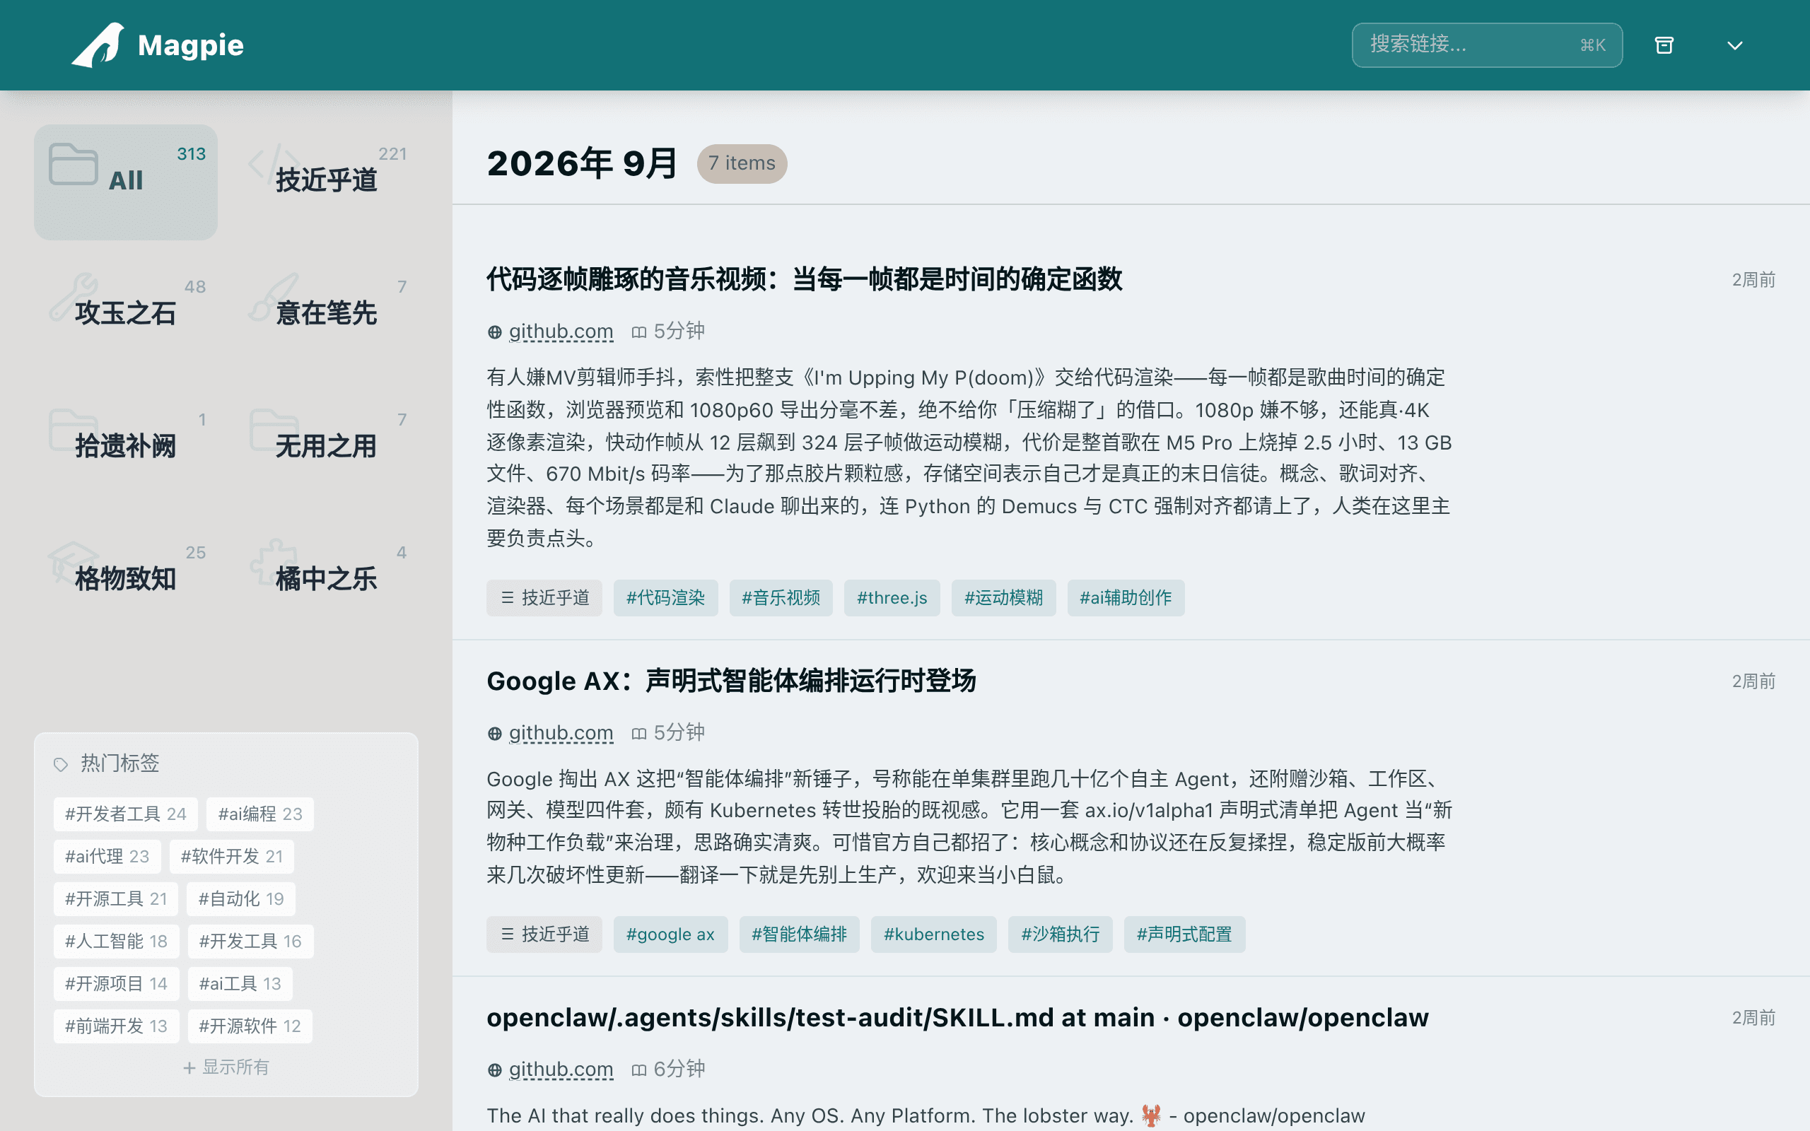Filter by #开源软件 popular tag
The image size is (1810, 1131).
click(x=250, y=1026)
